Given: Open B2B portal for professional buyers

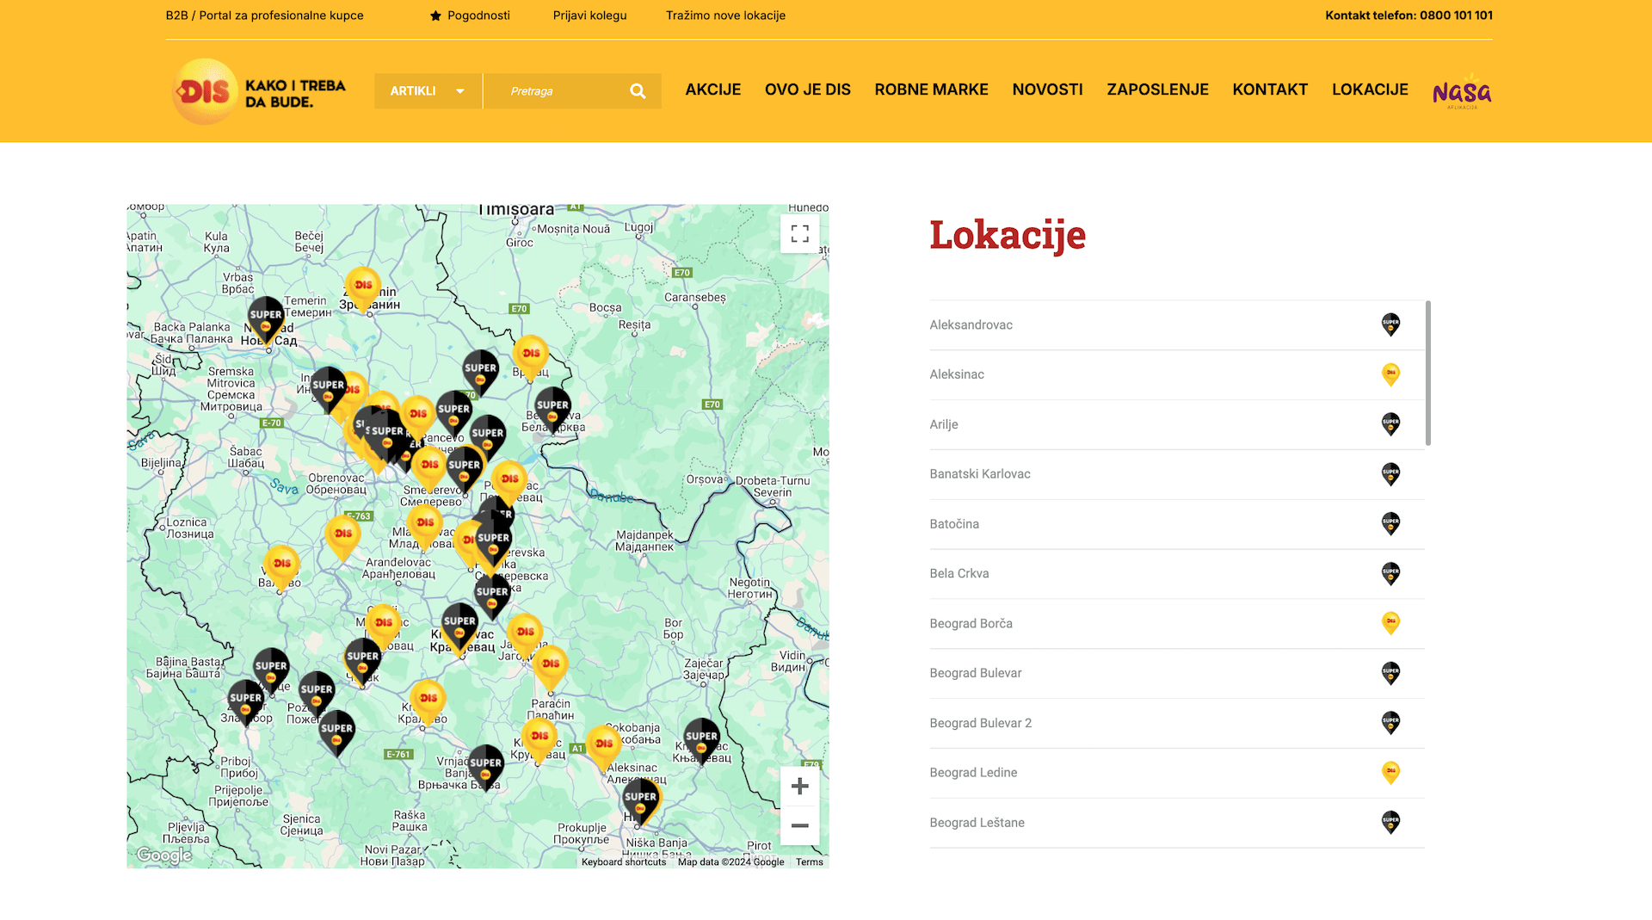Looking at the screenshot, I should tap(264, 15).
